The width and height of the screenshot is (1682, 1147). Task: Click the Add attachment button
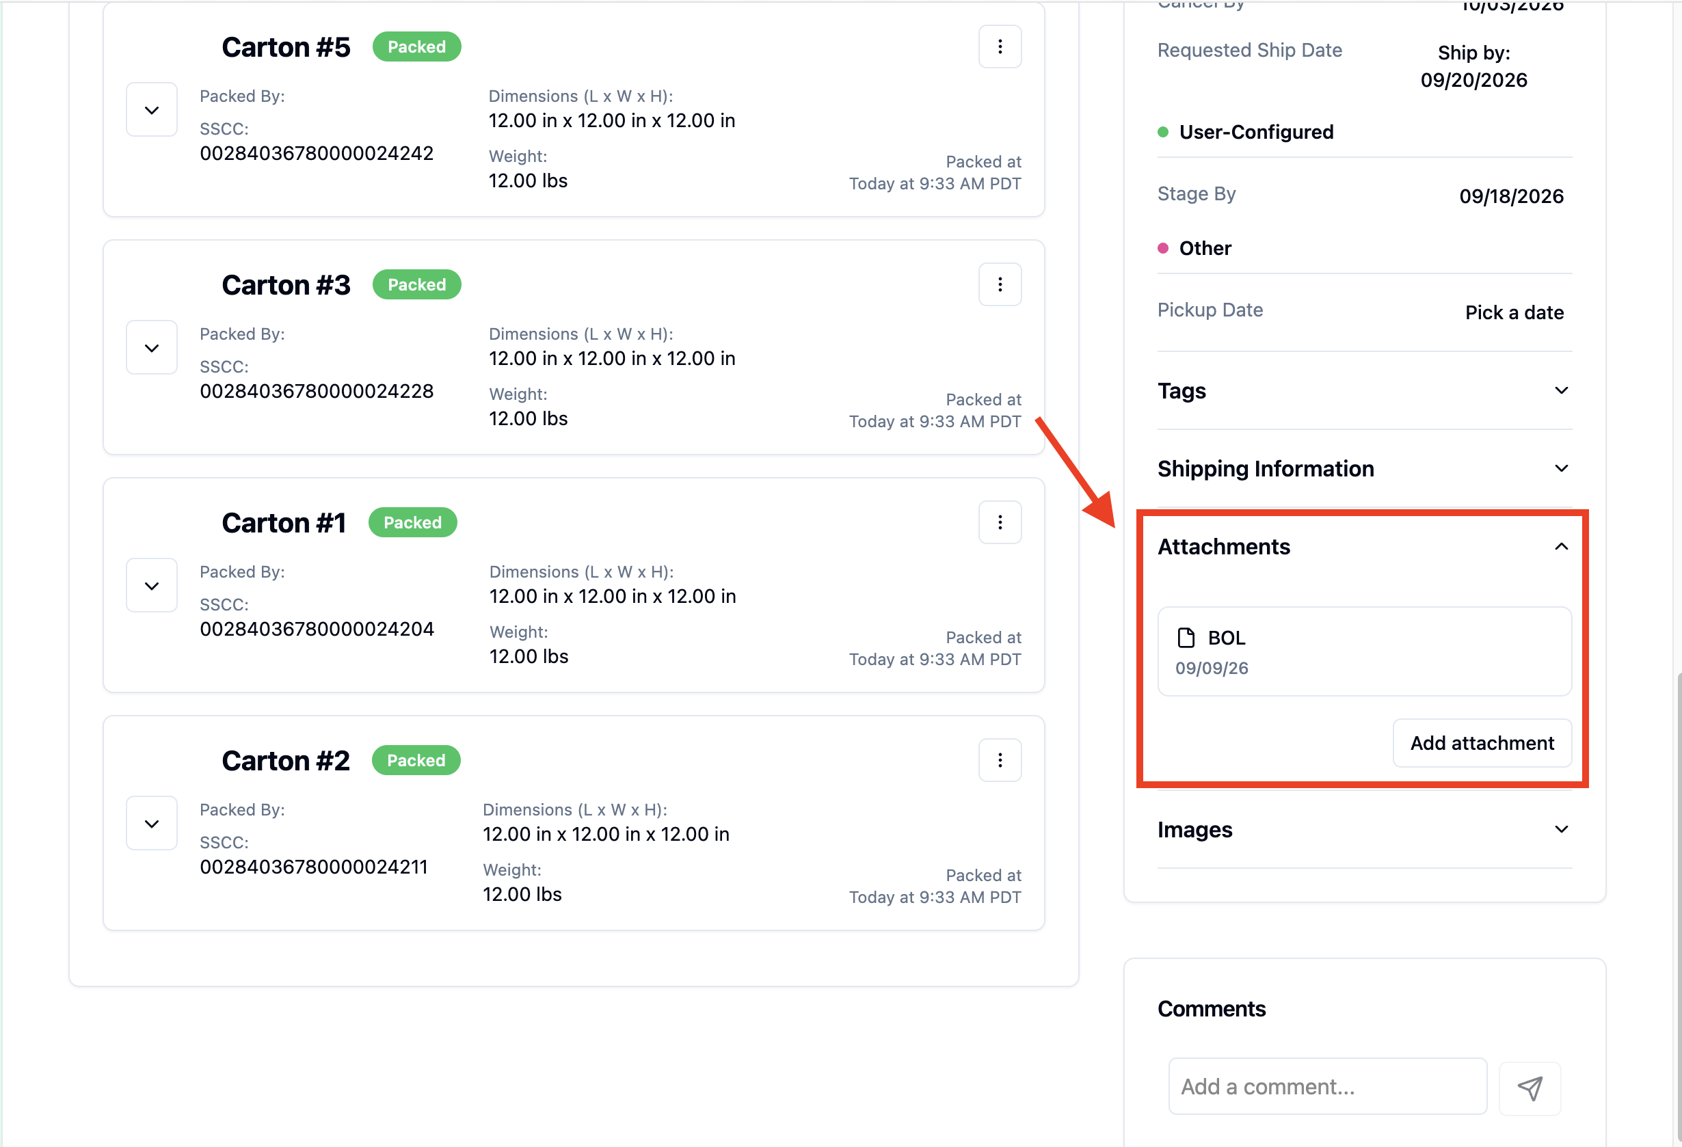click(1482, 743)
